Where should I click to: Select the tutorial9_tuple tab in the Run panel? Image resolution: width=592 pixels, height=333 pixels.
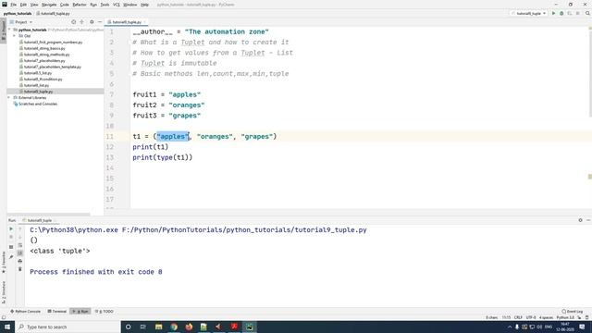point(39,220)
